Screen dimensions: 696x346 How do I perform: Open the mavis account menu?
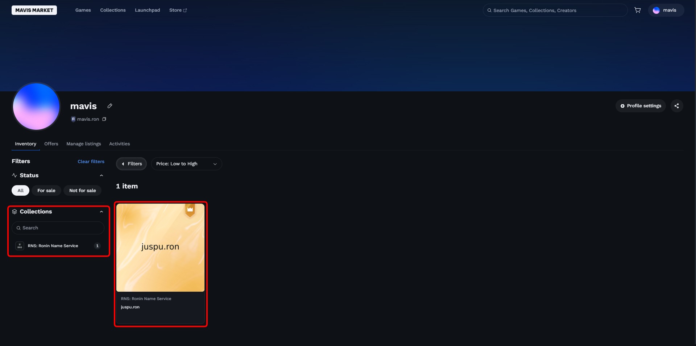click(666, 10)
